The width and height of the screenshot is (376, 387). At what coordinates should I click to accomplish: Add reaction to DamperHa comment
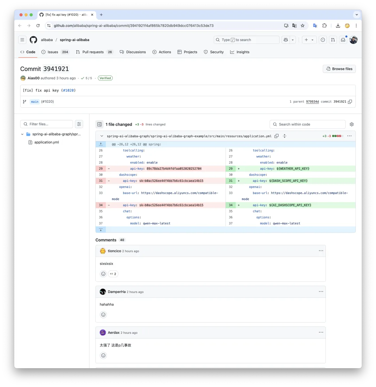coord(103,315)
